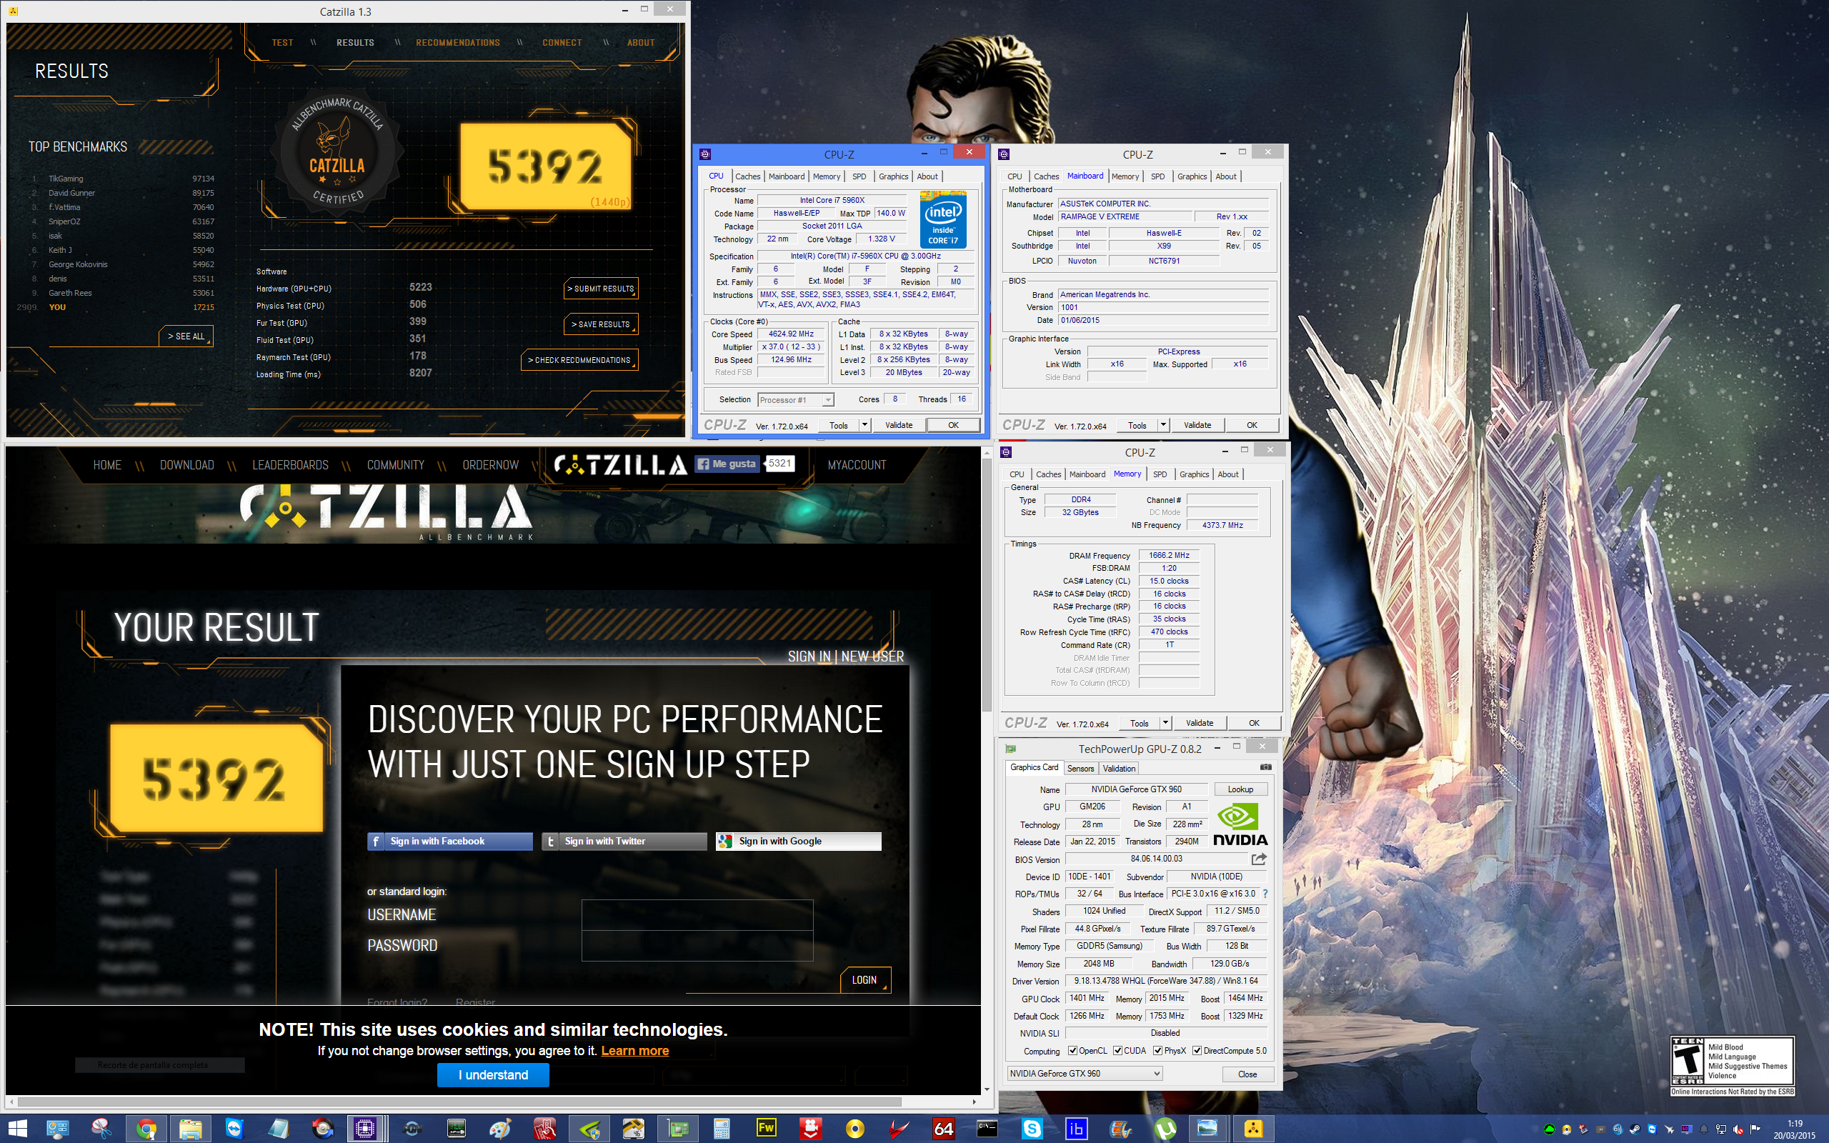Open the Caches tab in CPU-Z CPU window
Viewport: 1829px width, 1143px height.
[x=747, y=176]
